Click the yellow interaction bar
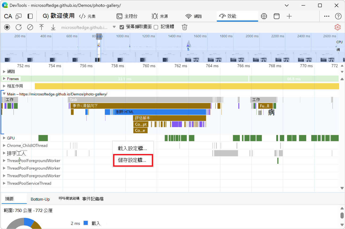The height and width of the screenshot is (229, 345). tap(187, 86)
